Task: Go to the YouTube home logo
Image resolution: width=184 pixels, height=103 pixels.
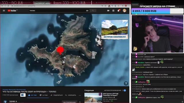Action: click(x=12, y=11)
